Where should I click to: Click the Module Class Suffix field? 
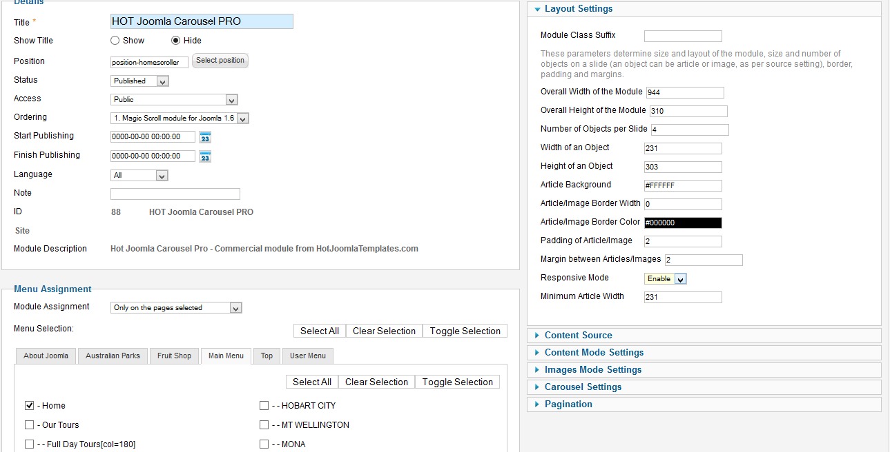tap(683, 37)
